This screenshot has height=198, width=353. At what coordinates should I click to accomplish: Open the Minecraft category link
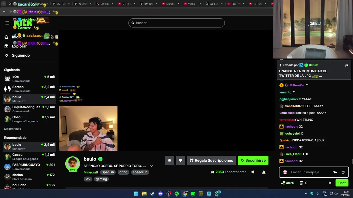pyautogui.click(x=91, y=172)
